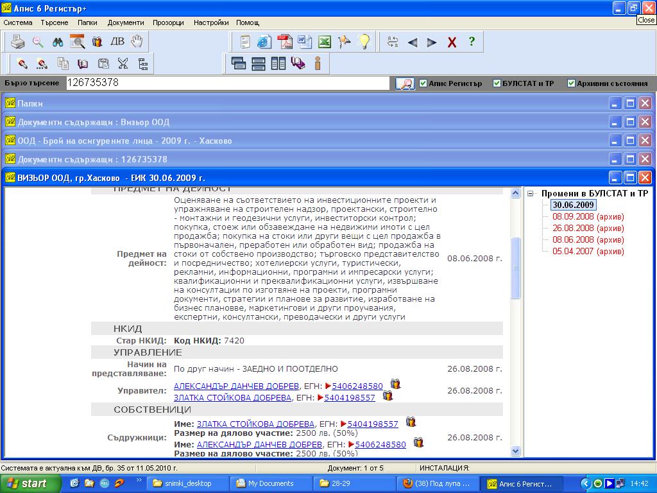This screenshot has height=493, width=657.
Task: Collapse the Промени в БУЛСТАТ и ТР tree
Action: click(531, 194)
